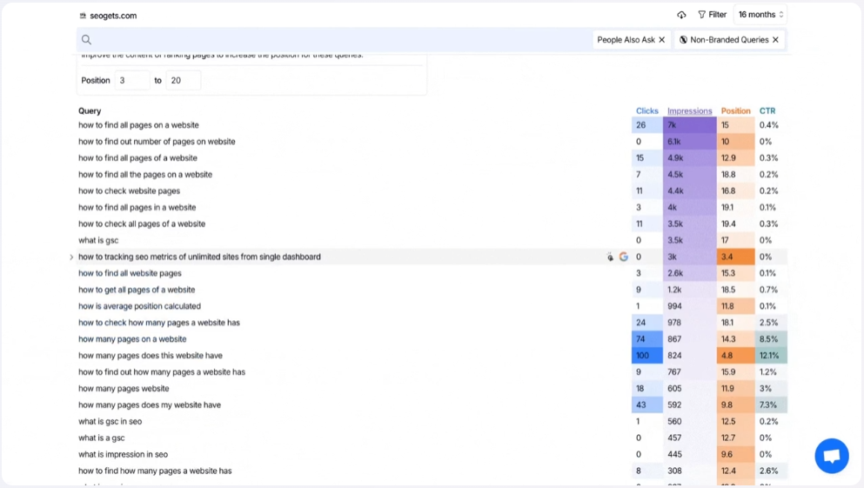Expand the 'how to tracking seo metrics' row
864x488 pixels.
click(x=71, y=257)
